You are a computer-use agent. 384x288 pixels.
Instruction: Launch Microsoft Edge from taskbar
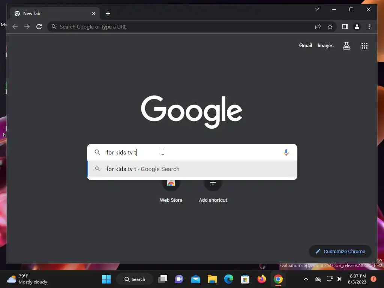coord(229,279)
